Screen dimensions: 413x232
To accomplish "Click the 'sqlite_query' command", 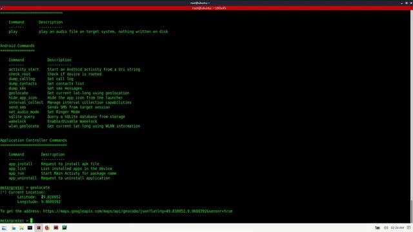I will [x=21, y=117].
